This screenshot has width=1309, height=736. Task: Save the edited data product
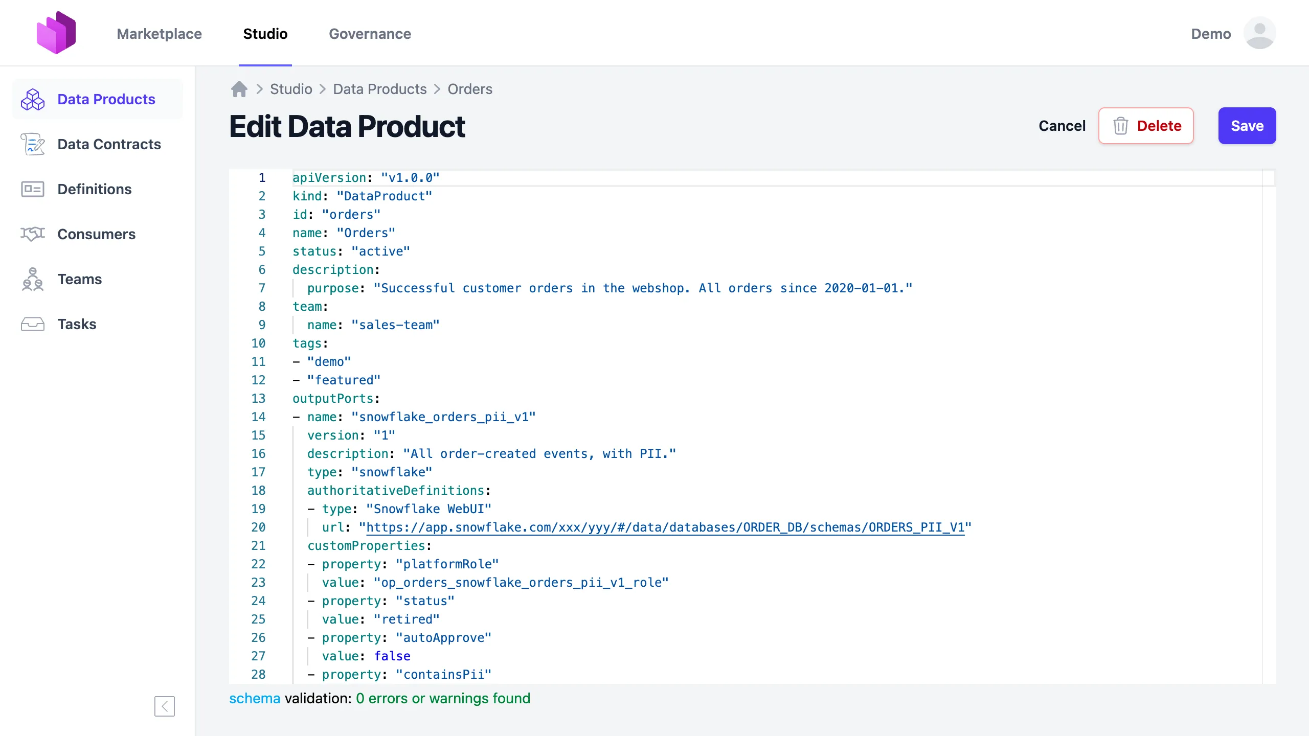pos(1247,126)
